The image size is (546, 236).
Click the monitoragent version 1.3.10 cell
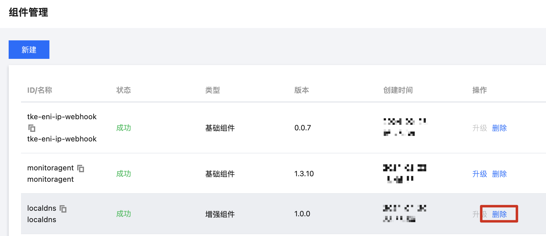pos(304,174)
